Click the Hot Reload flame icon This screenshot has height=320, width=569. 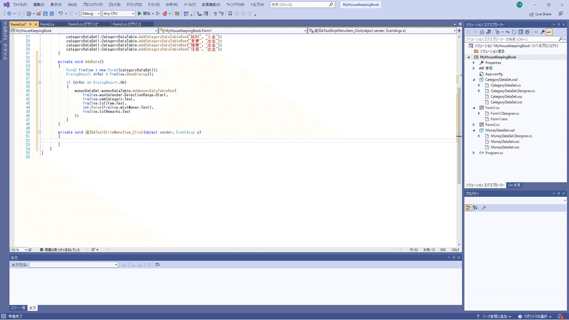coord(165,14)
